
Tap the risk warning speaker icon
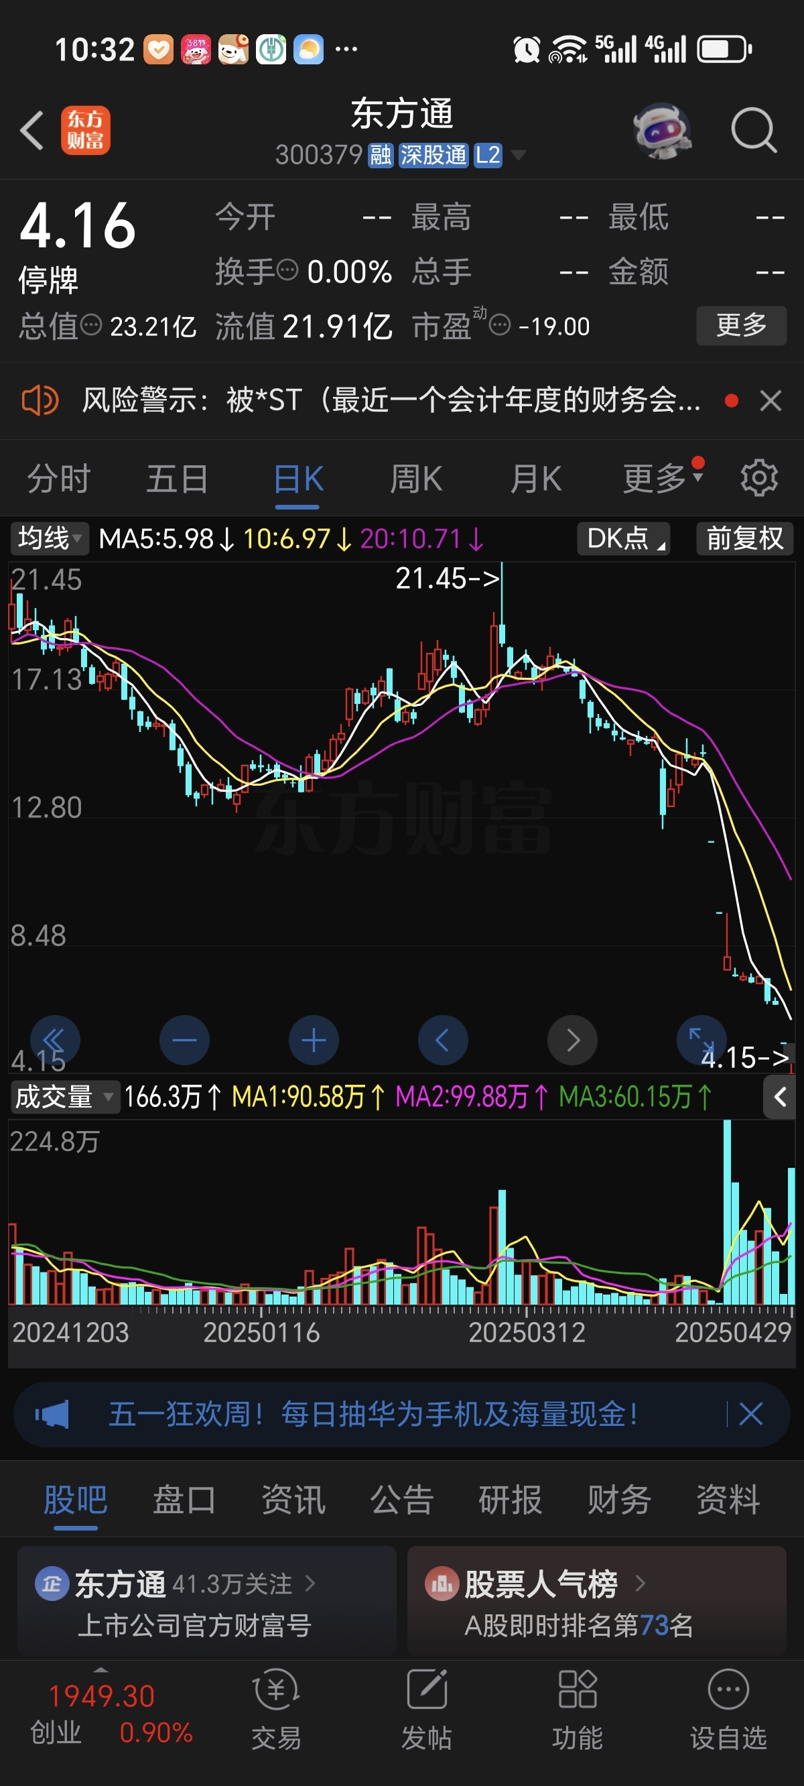[40, 400]
